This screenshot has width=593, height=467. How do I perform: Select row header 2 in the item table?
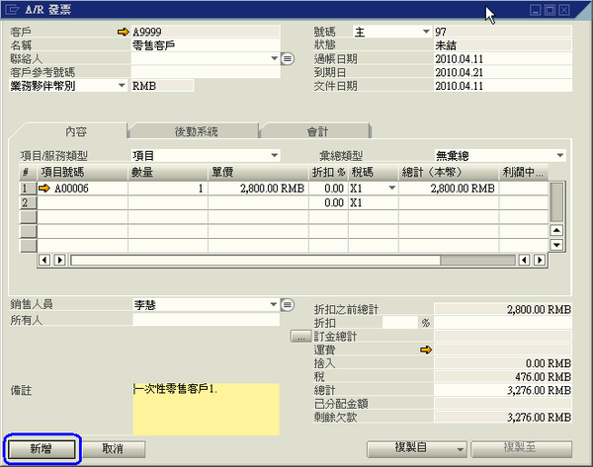coord(28,202)
